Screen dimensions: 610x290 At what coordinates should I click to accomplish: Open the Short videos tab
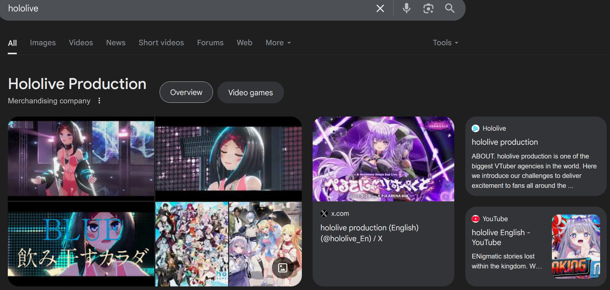161,43
